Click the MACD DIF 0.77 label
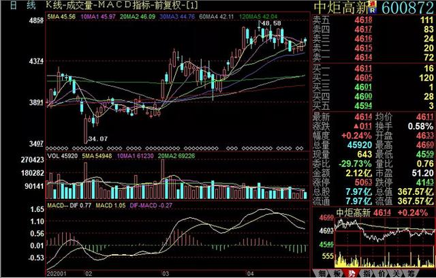 [69, 206]
